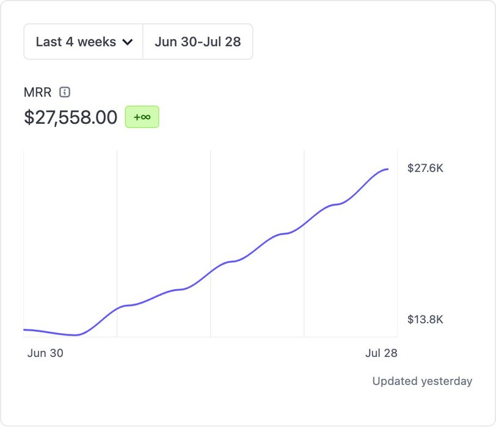496x427 pixels.
Task: Click the MRR line's starting point at left
Action: point(24,329)
